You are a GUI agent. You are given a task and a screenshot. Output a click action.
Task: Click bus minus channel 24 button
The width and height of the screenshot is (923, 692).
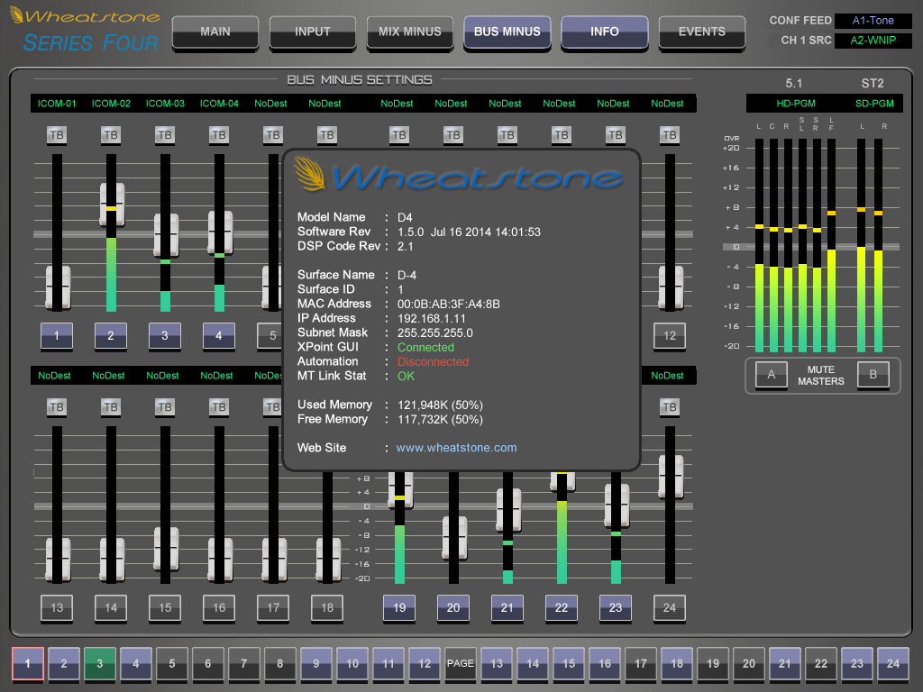tap(670, 608)
